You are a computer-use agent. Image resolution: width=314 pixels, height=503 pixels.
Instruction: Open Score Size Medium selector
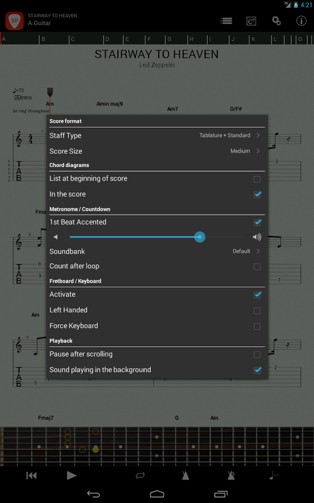pyautogui.click(x=157, y=151)
